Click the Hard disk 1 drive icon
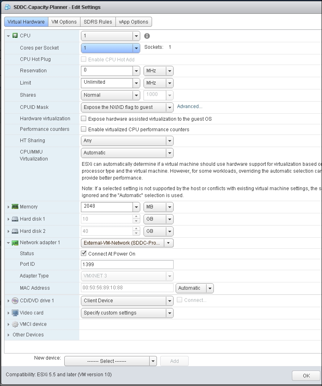Image resolution: width=322 pixels, height=386 pixels. point(15,219)
